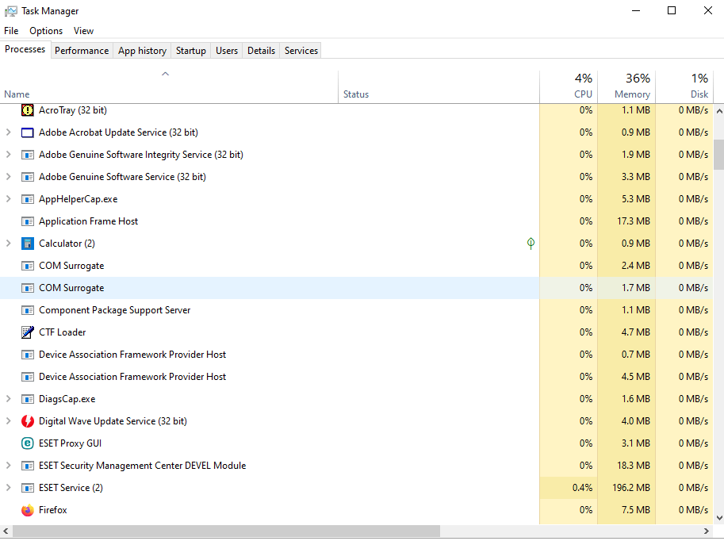Click the ESET Proxy GUI icon

28,443
